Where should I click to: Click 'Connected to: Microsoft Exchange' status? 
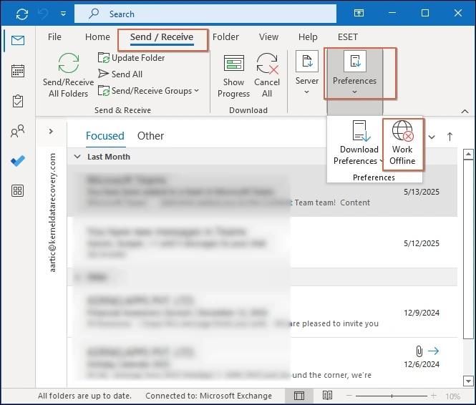(208, 396)
